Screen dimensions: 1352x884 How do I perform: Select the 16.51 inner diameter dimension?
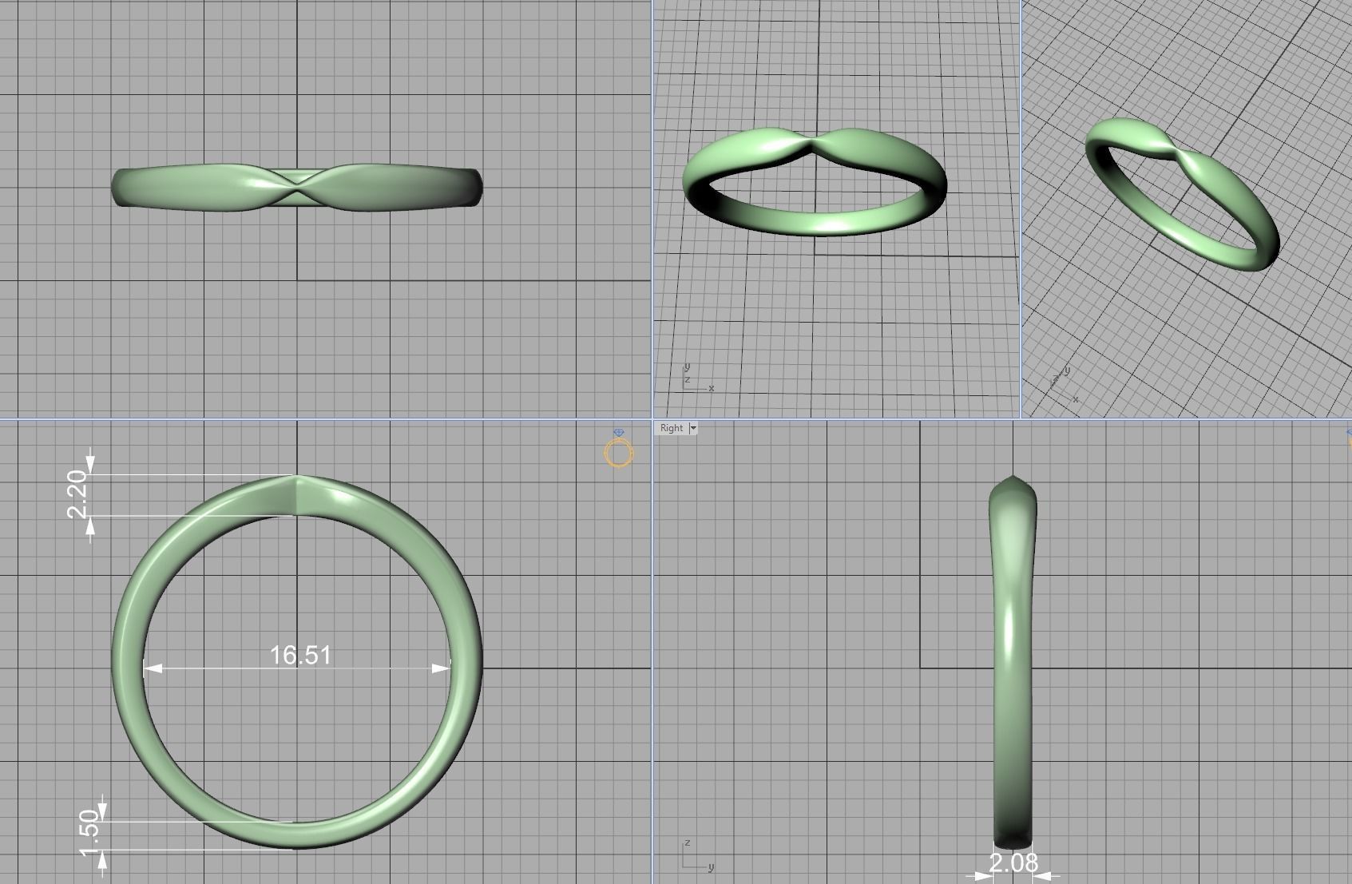click(299, 655)
